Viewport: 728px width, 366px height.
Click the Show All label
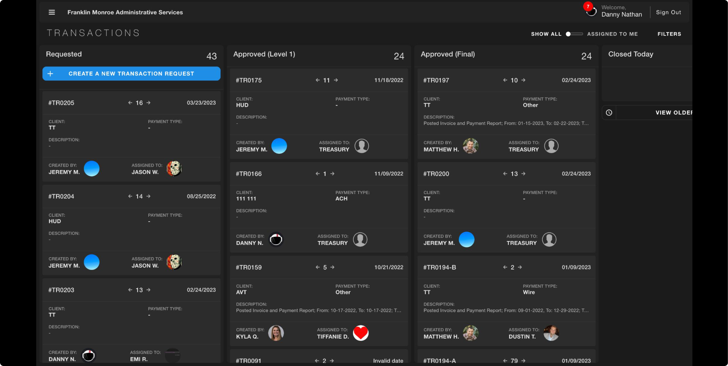click(546, 34)
